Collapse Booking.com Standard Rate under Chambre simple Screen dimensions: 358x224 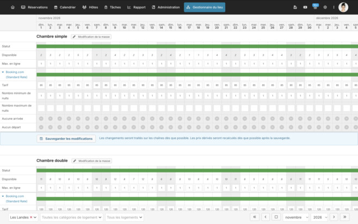pos(3,72)
